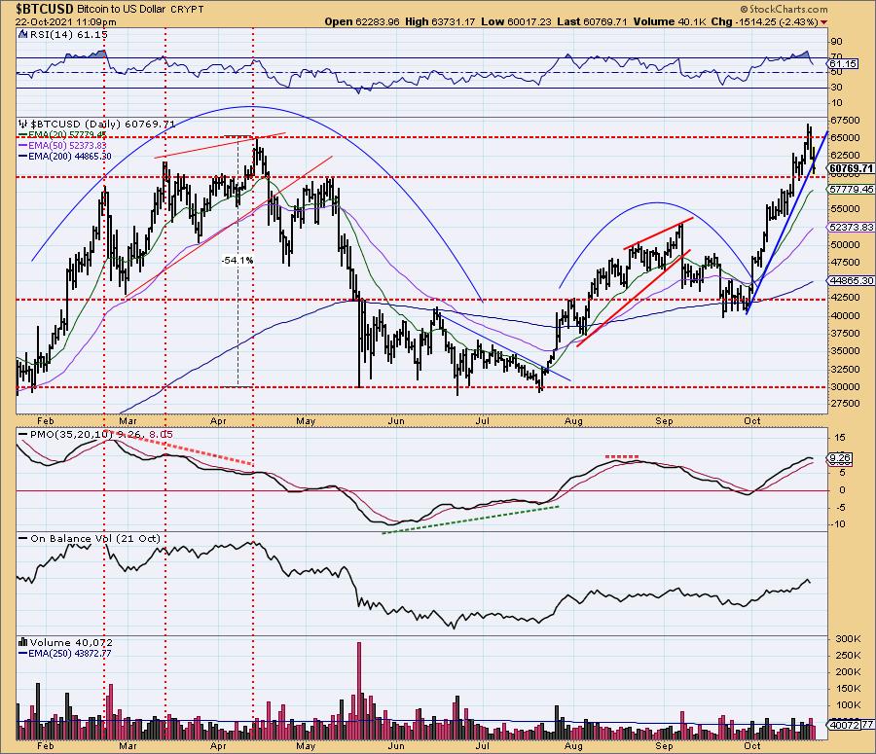876x754 pixels.
Task: Click the $BTCUSD ticker title
Action: (45, 9)
